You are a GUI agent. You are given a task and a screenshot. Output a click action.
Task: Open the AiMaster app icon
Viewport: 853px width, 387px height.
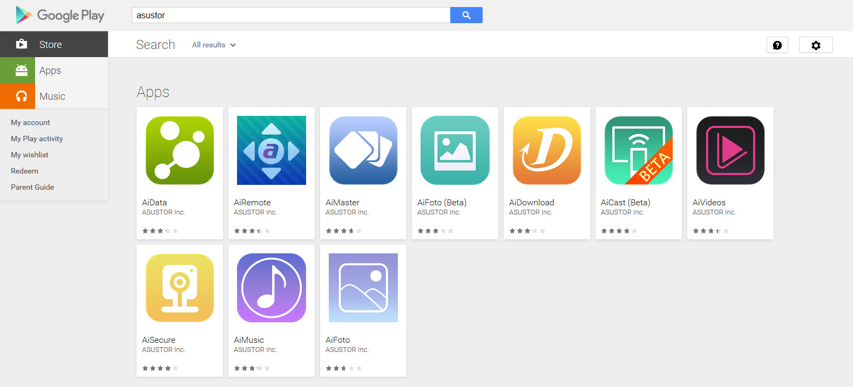point(363,150)
